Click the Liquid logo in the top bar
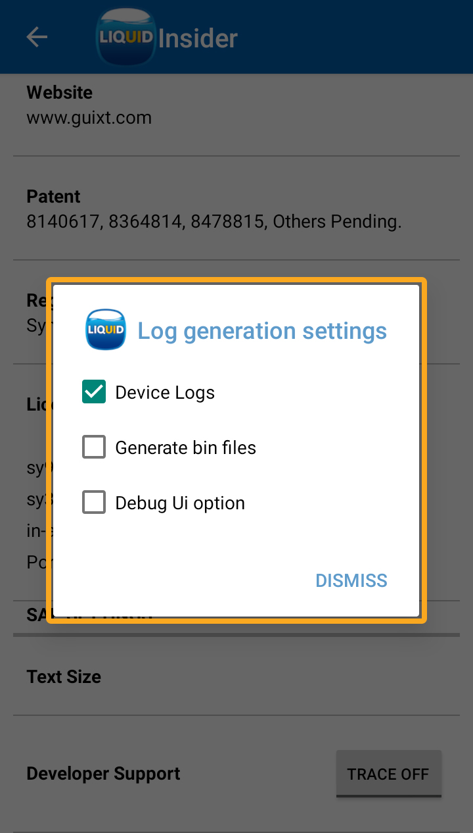Image resolution: width=473 pixels, height=833 pixels. pos(126,38)
